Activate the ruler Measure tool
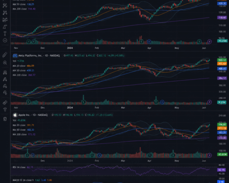This screenshot has width=229, height=183. tap(5, 55)
